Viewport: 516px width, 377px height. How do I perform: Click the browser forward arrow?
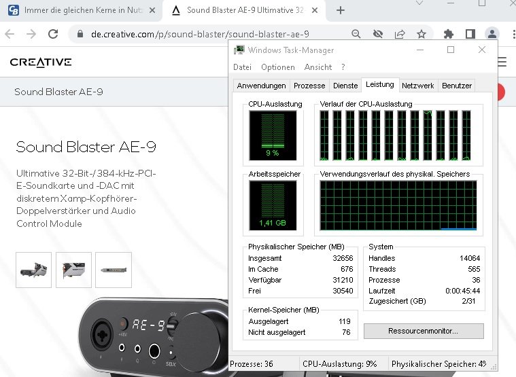click(x=31, y=34)
